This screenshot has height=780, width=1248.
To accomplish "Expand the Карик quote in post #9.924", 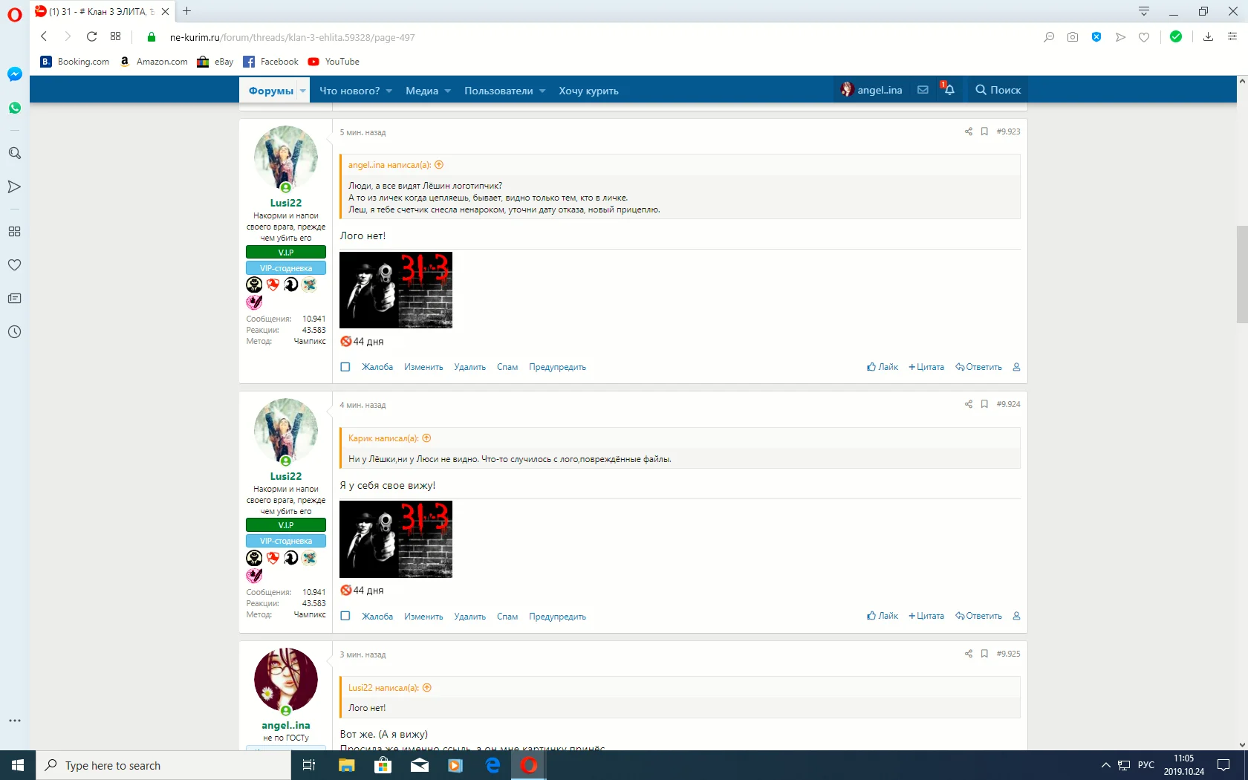I will 426,438.
